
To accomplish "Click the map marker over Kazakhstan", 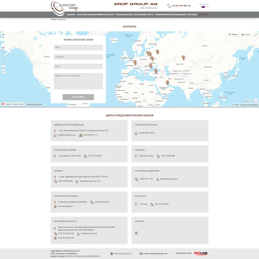I will point(183,57).
